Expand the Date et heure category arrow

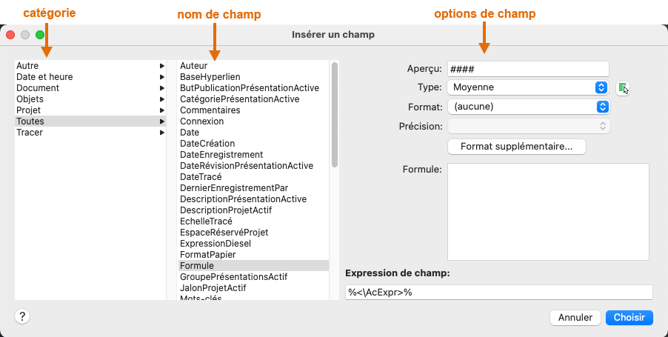click(x=161, y=77)
